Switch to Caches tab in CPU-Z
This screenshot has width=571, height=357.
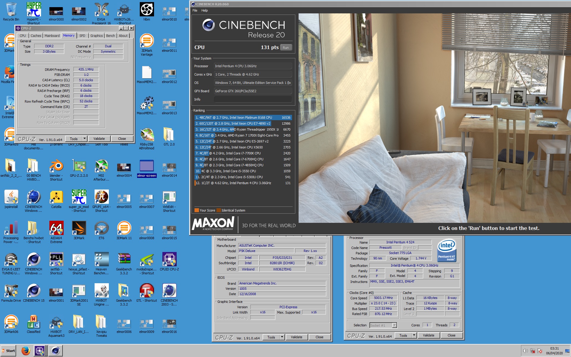[x=36, y=36]
